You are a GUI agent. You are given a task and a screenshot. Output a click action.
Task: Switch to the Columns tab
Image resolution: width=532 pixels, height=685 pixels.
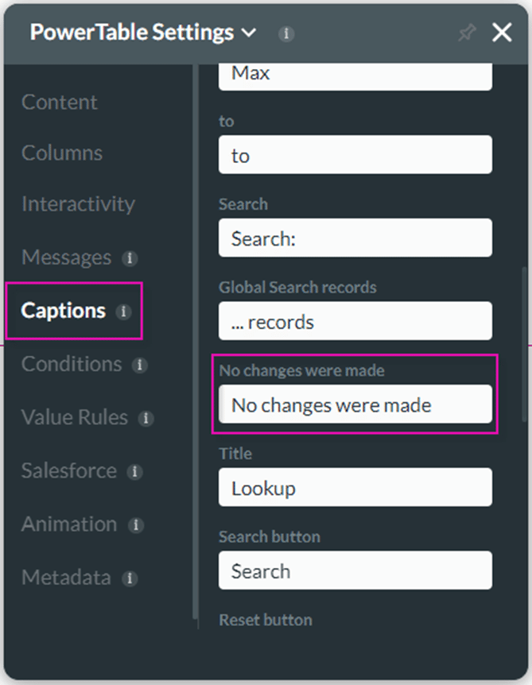click(x=62, y=153)
